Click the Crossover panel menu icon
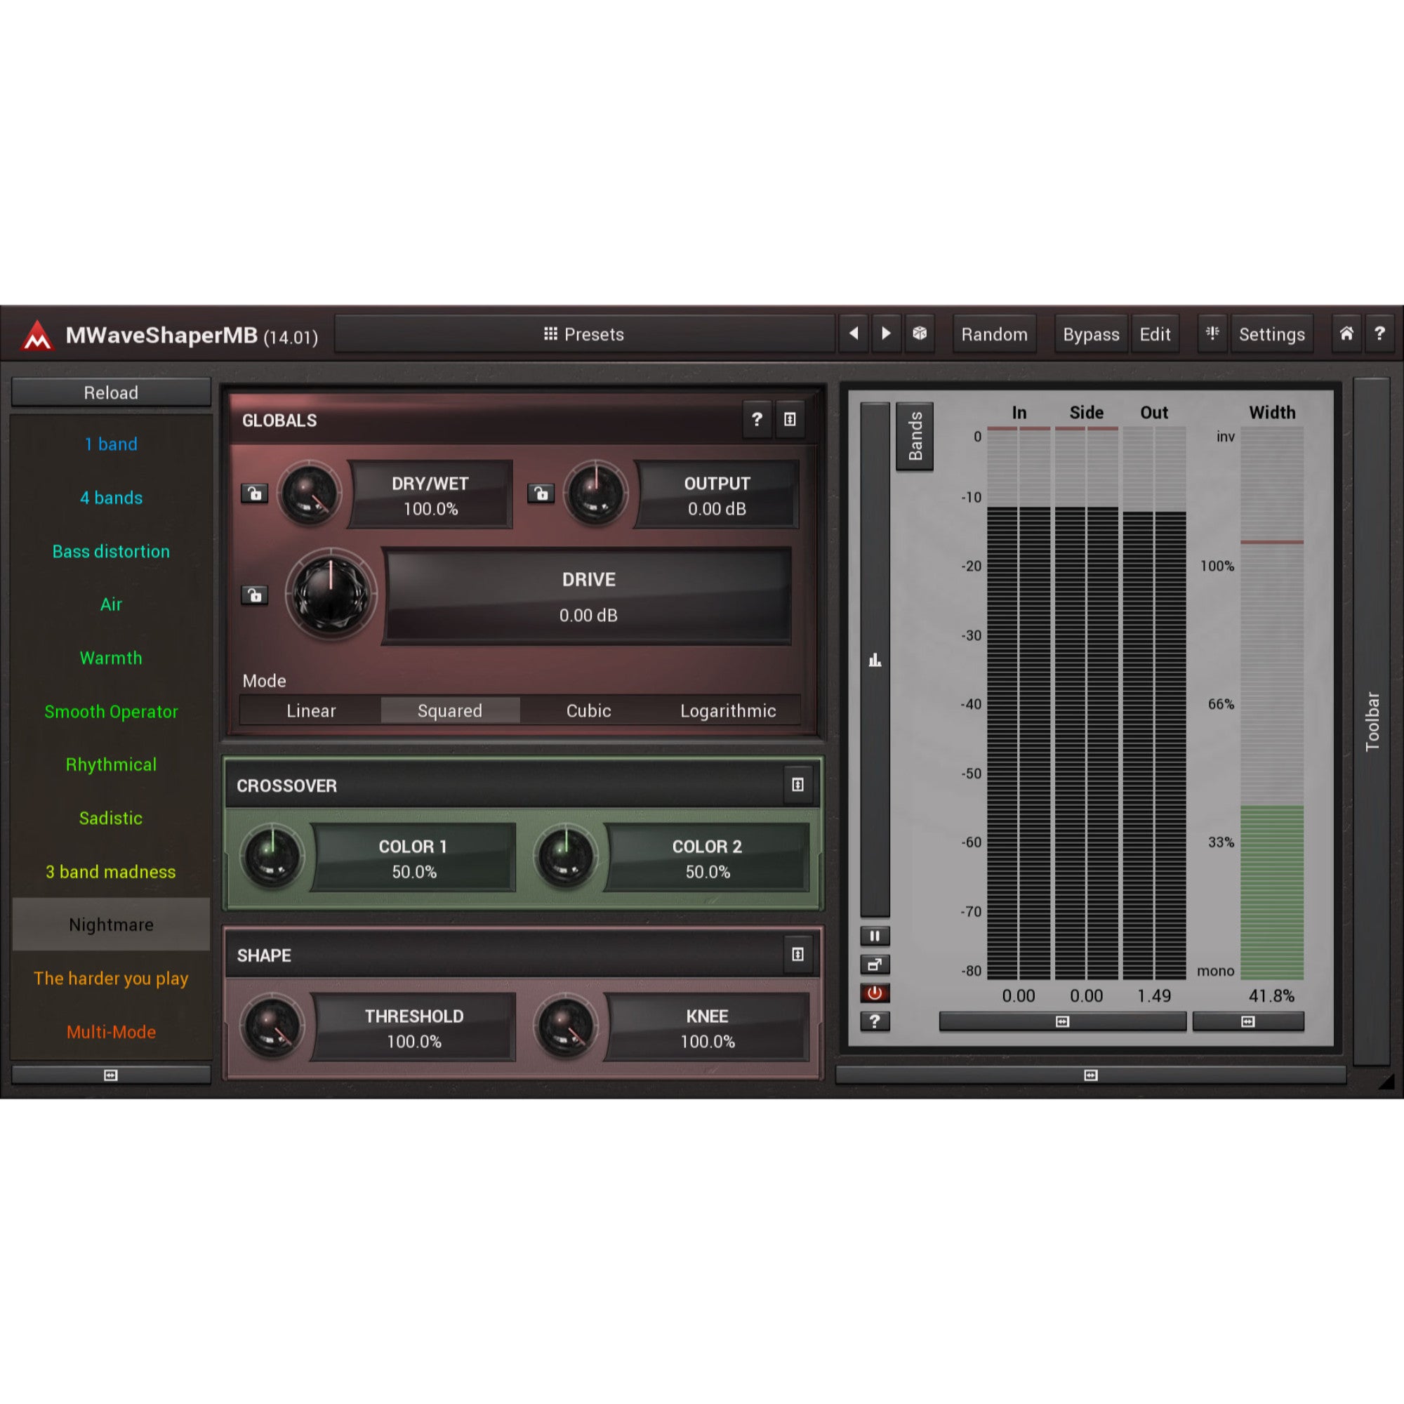 (797, 785)
